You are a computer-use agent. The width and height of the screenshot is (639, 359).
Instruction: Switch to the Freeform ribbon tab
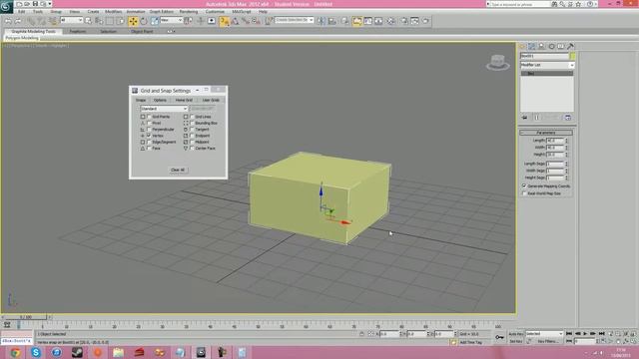[78, 31]
